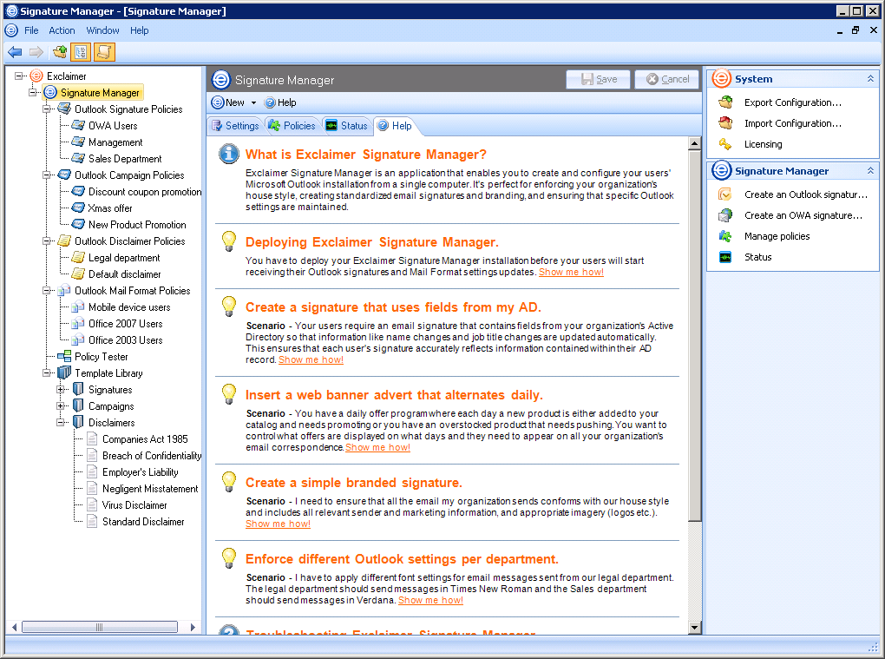Toggle the console tree toolbar icon

pyautogui.click(x=82, y=52)
